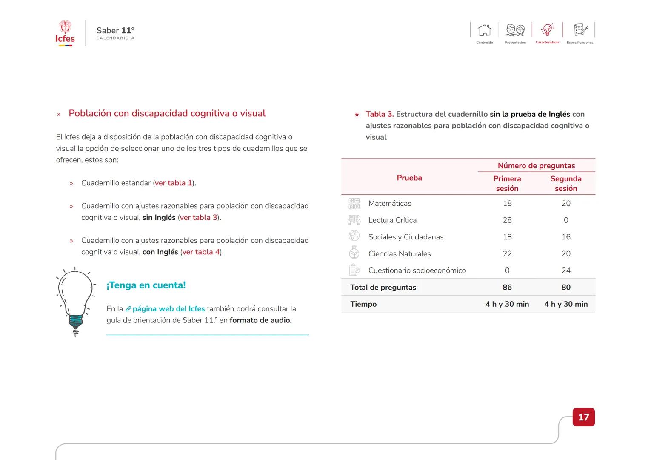
Task: Open the 'ver tabla 1' link
Action: [x=174, y=183]
